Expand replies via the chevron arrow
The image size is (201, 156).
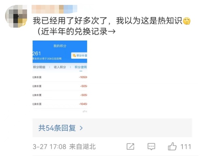[81, 128]
